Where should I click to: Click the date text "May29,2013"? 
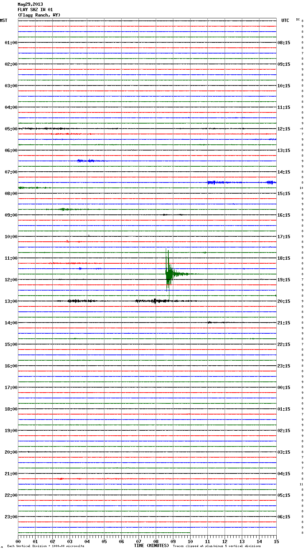[30, 4]
